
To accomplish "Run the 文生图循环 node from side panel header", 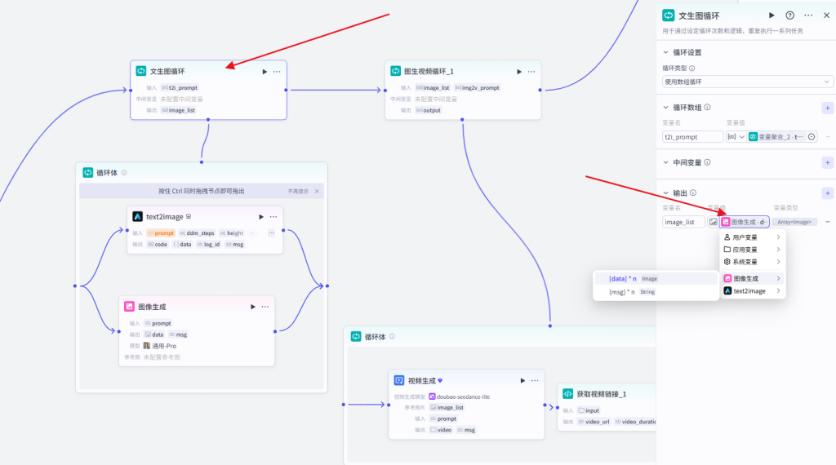I will [x=771, y=15].
